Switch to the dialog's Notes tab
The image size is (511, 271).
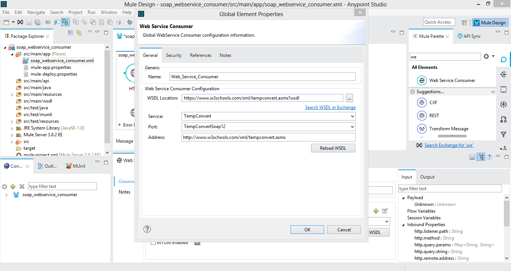point(225,55)
